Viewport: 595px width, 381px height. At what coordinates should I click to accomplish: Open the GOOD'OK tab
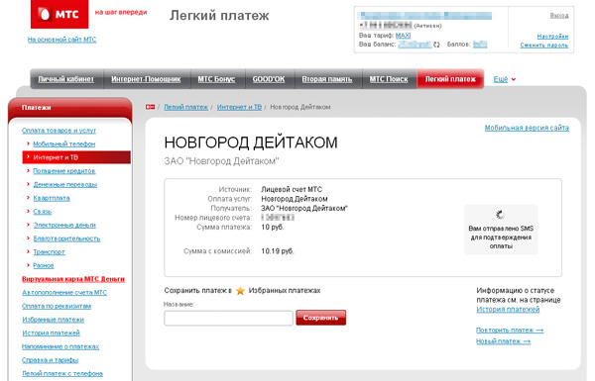click(x=269, y=79)
